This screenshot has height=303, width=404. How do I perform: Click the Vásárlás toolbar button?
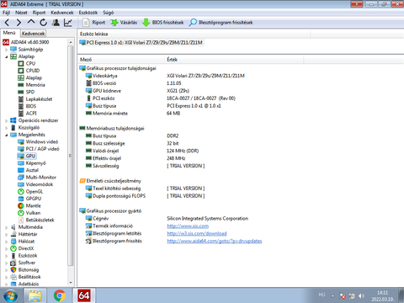coord(124,23)
